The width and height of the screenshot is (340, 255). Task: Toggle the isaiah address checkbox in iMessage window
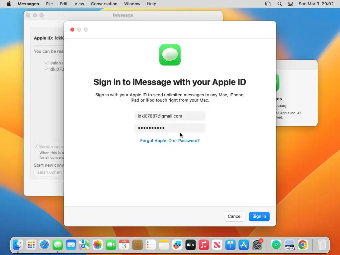46,63
